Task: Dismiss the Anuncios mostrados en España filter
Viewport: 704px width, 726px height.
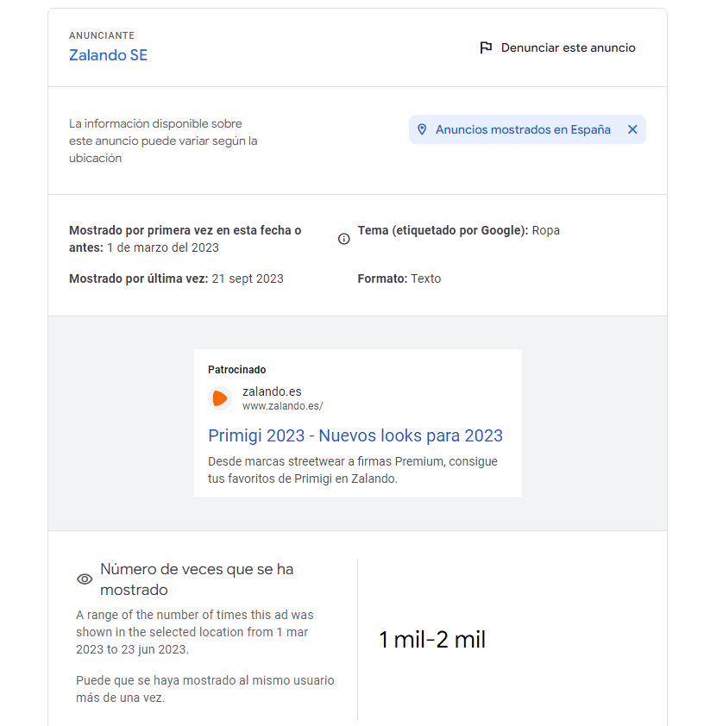Action: point(632,128)
